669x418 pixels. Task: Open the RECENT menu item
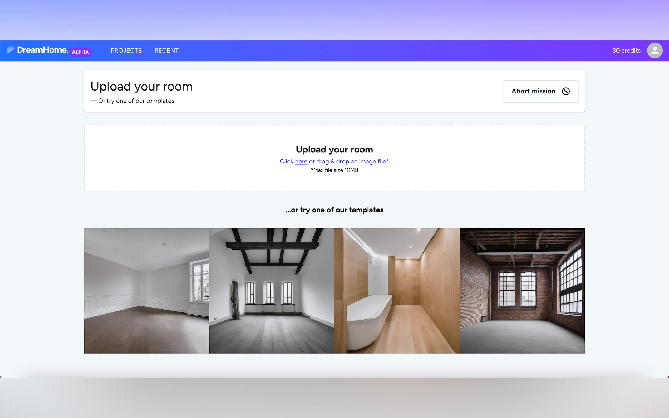(166, 51)
